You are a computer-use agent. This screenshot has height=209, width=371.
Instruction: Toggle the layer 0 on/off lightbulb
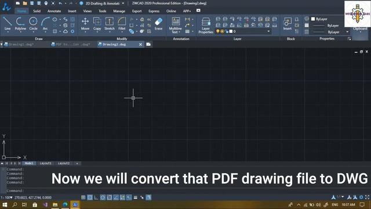click(x=218, y=31)
